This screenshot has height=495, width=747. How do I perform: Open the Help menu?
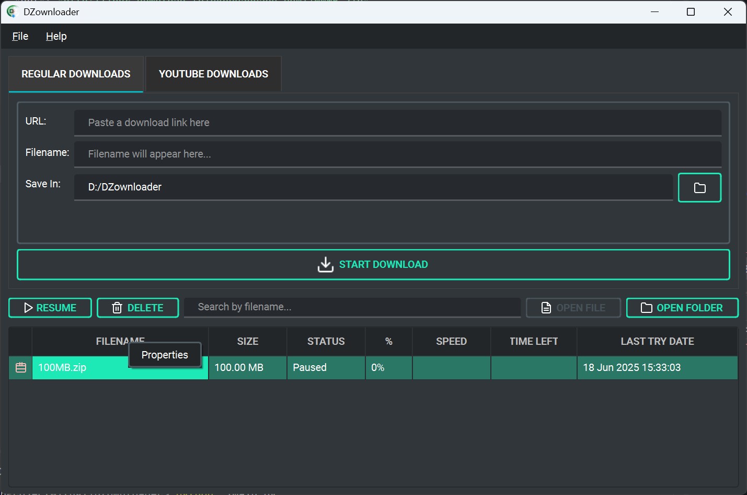[56, 36]
